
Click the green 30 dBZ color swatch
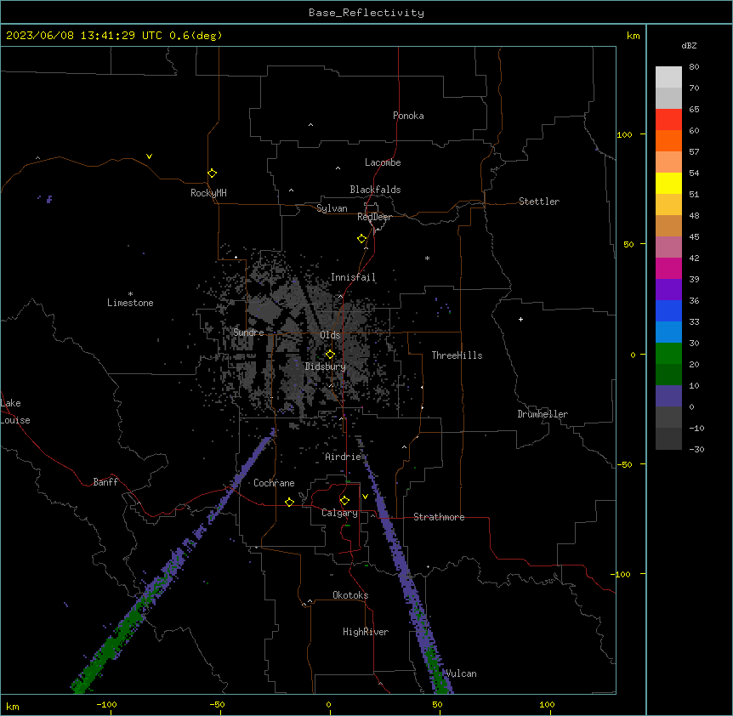pyautogui.click(x=668, y=354)
